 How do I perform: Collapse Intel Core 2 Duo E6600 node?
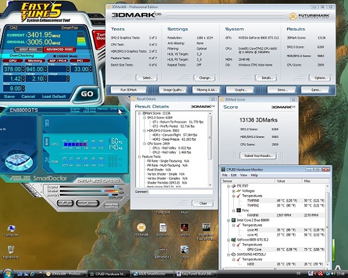click(x=228, y=220)
